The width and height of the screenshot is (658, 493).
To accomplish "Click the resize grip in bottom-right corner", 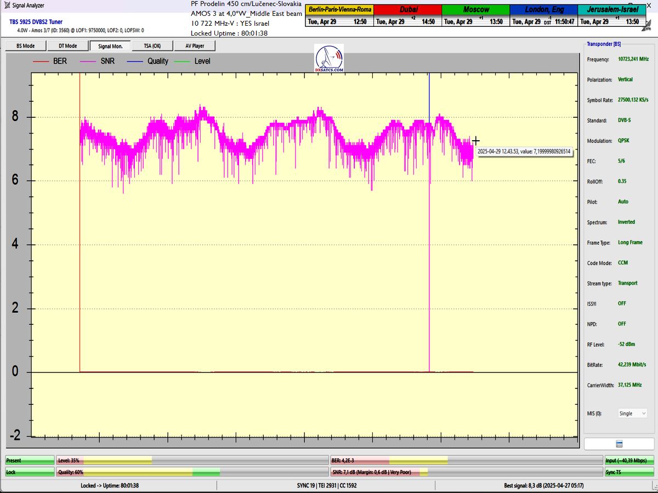I will 654,489.
